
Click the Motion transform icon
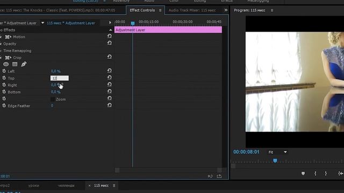[x=8, y=37]
